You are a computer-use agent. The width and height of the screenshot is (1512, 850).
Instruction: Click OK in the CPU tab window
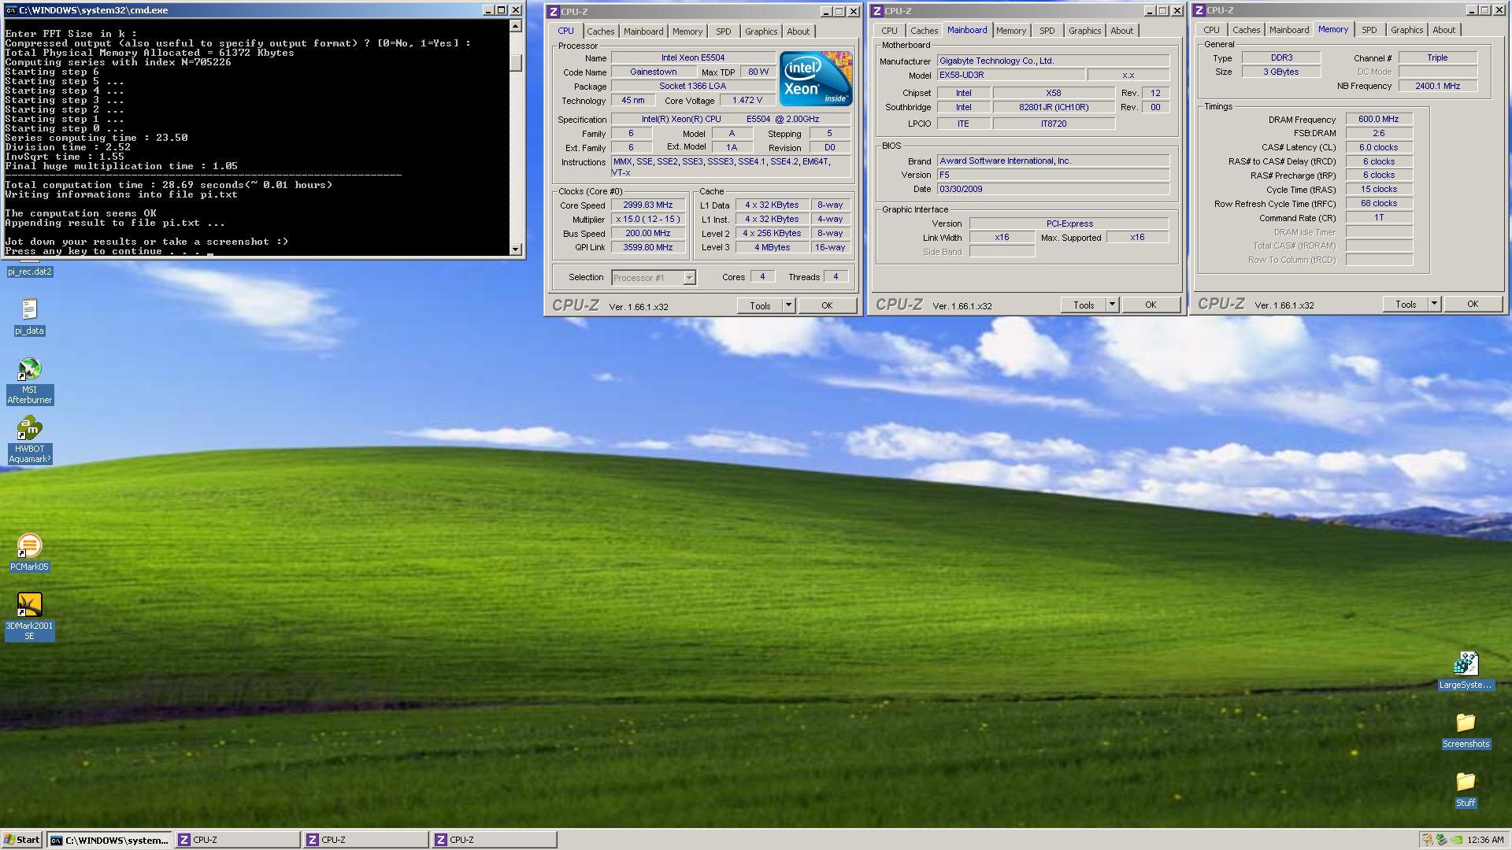pos(827,305)
